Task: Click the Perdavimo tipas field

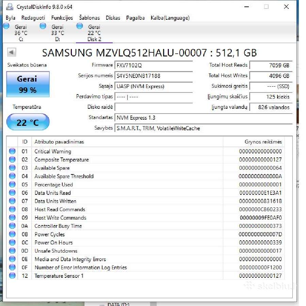Action: pos(154,97)
